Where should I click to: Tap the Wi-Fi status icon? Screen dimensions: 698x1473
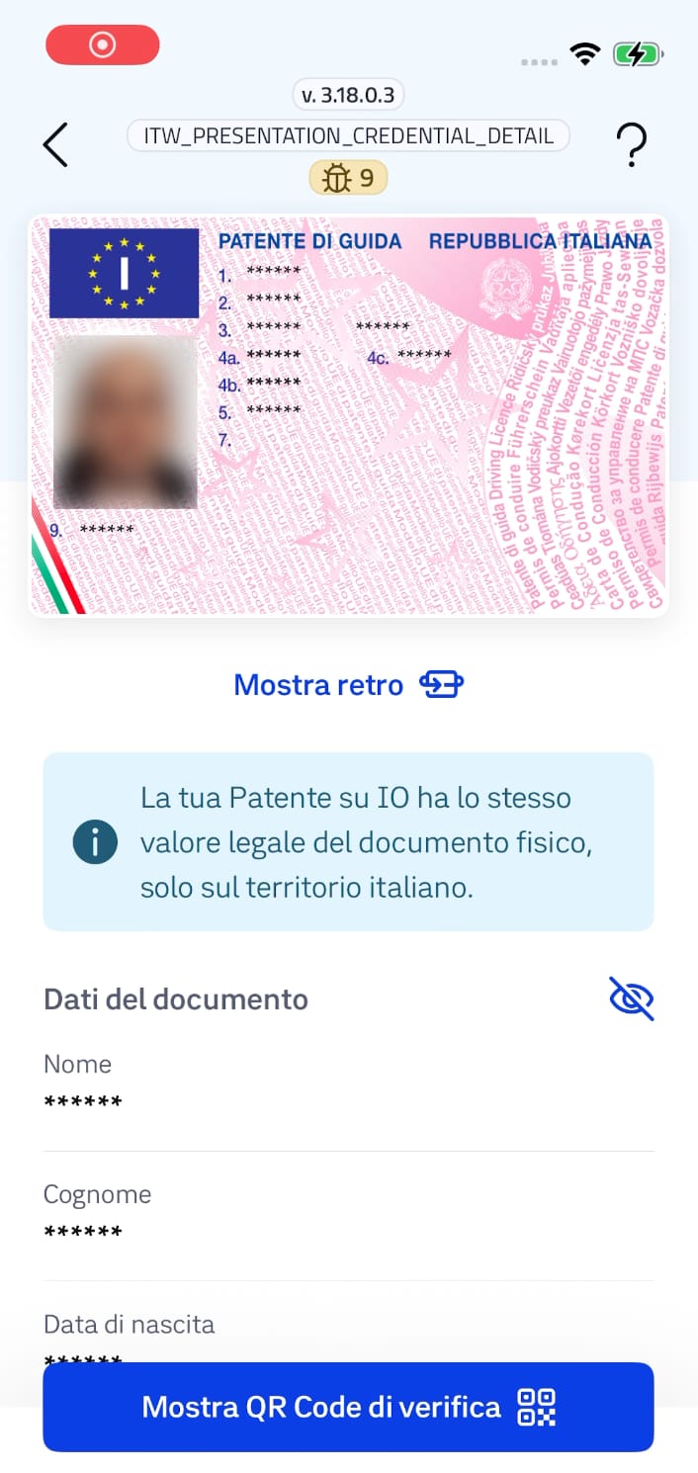586,54
